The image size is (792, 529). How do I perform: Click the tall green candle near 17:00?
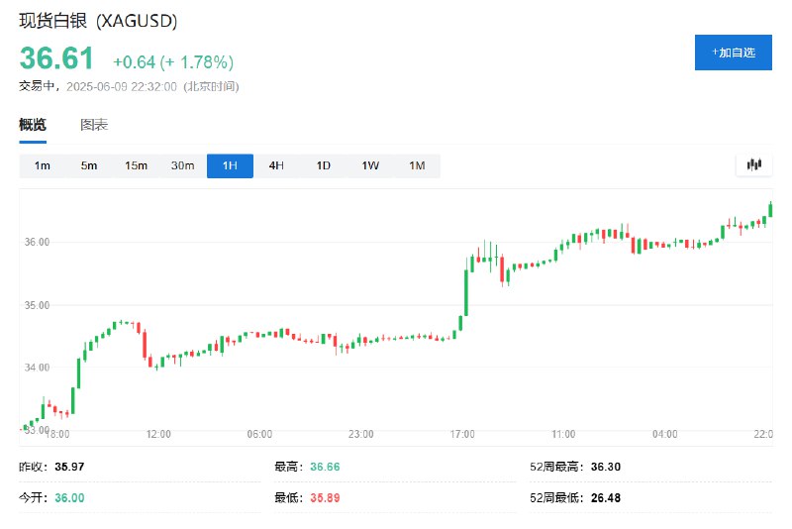tap(466, 290)
